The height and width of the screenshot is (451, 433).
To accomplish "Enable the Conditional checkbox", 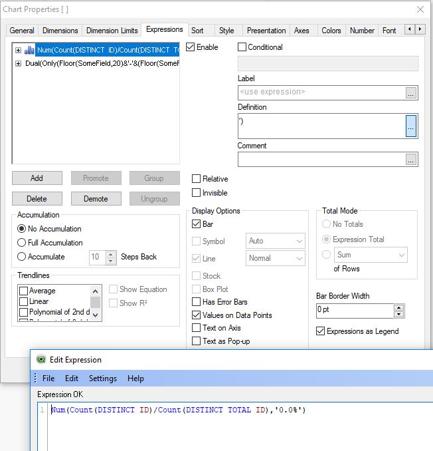I will click(x=242, y=47).
